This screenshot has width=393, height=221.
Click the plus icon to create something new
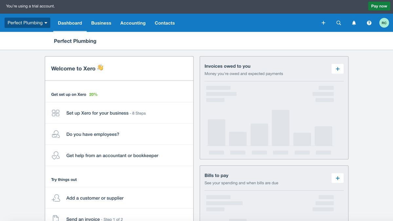(323, 23)
